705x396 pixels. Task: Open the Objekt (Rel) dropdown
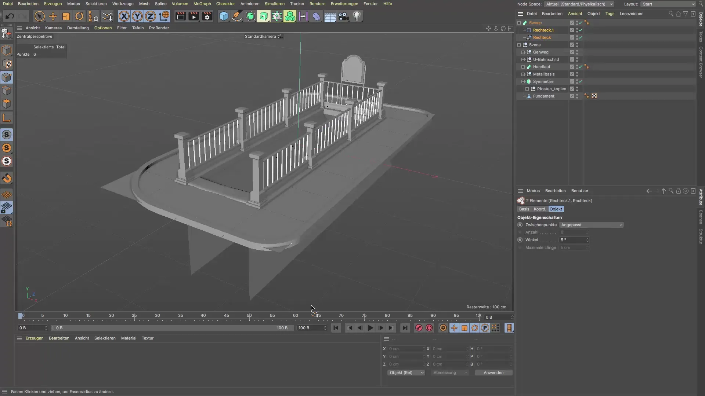coord(406,373)
